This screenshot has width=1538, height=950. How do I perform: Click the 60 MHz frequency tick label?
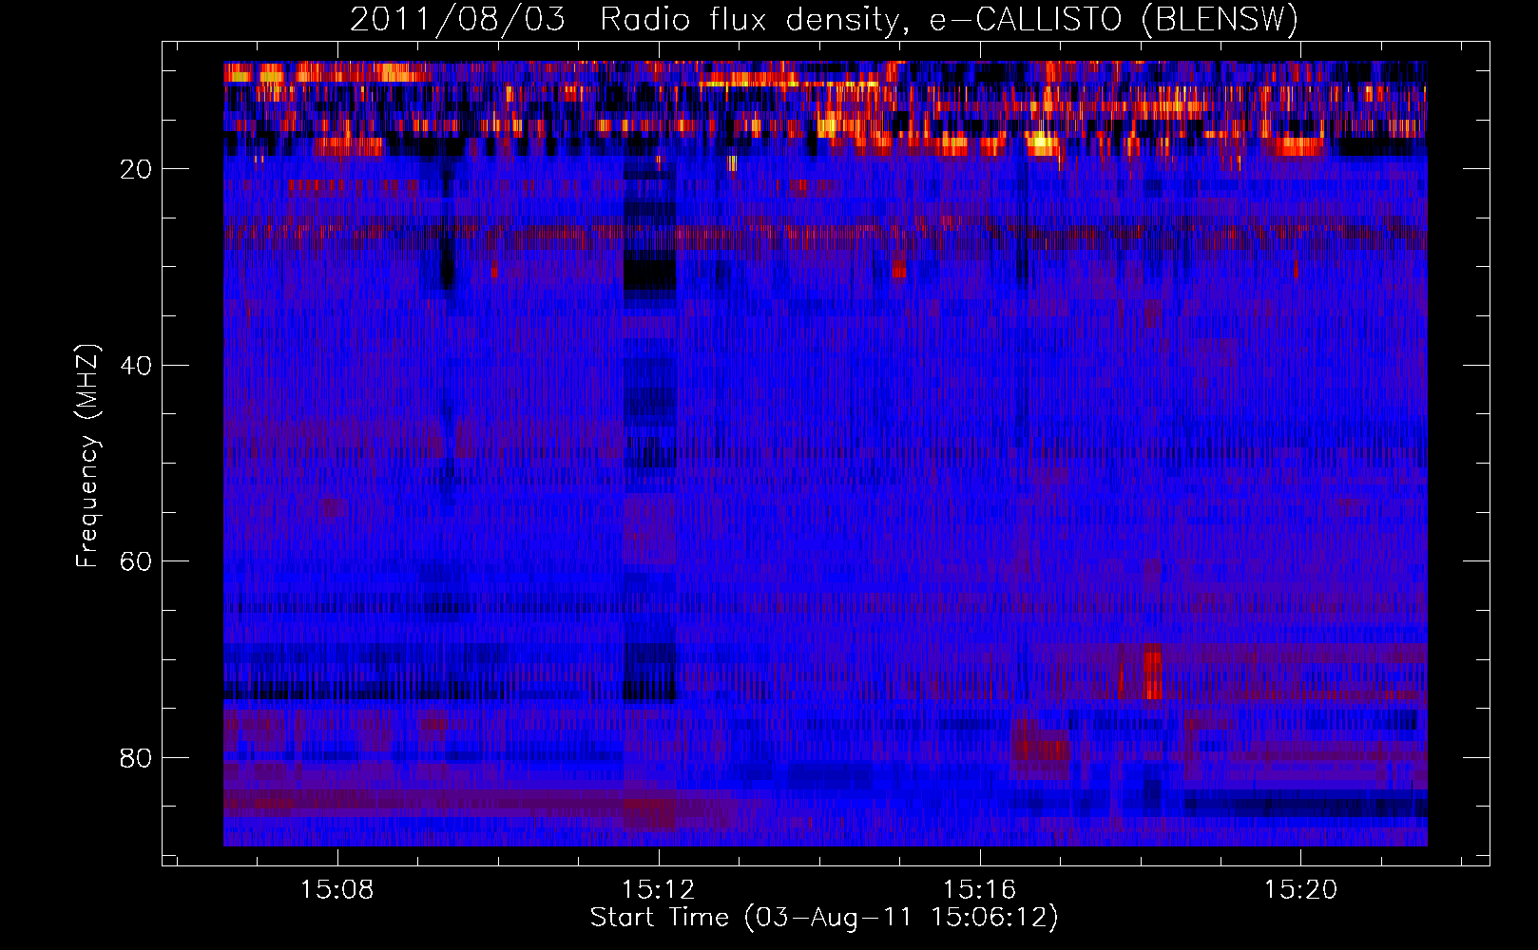coord(136,561)
